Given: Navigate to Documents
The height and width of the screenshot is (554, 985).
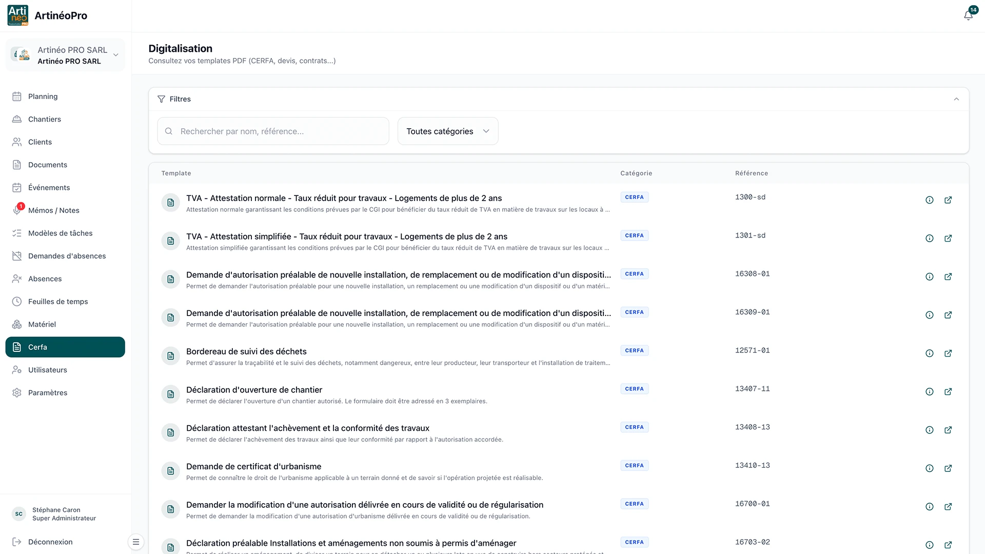Looking at the screenshot, I should coord(65,165).
